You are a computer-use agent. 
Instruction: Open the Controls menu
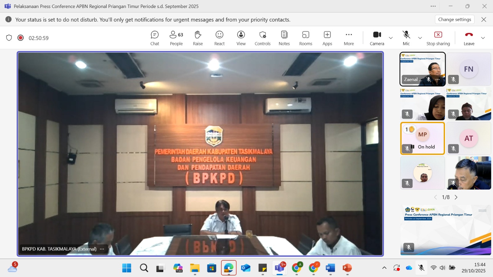[263, 38]
